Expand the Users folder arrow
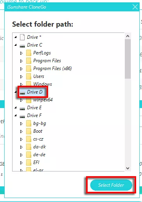 point(21,77)
